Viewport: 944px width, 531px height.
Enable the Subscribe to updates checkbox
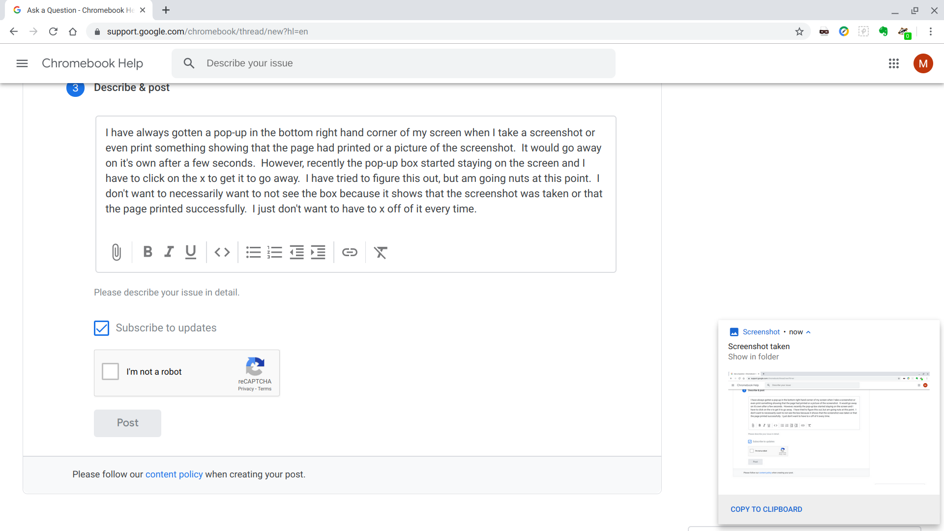click(101, 328)
